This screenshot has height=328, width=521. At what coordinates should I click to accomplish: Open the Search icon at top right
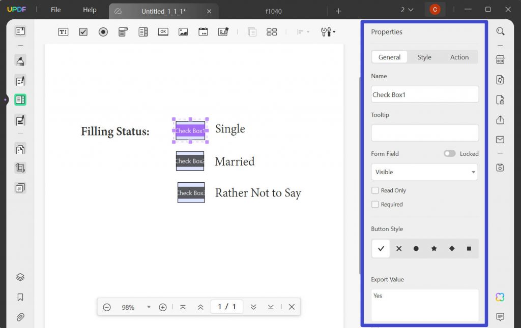point(500,31)
